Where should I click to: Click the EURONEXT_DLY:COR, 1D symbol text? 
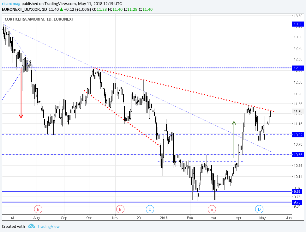coord(24,9)
